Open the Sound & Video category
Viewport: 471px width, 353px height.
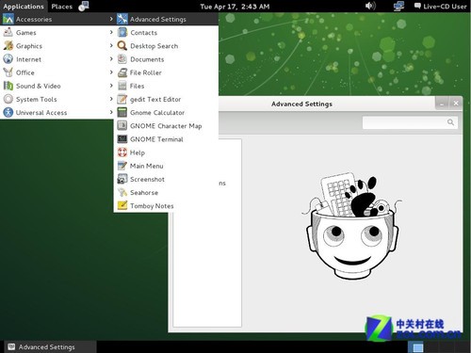(57, 86)
